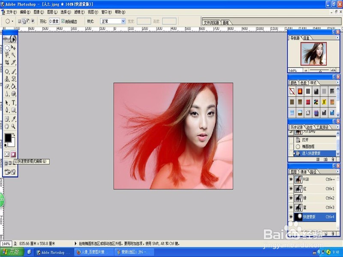Image resolution: width=343 pixels, height=257 pixels.
Task: Open the History panel flyout menu
Action: 337,127
